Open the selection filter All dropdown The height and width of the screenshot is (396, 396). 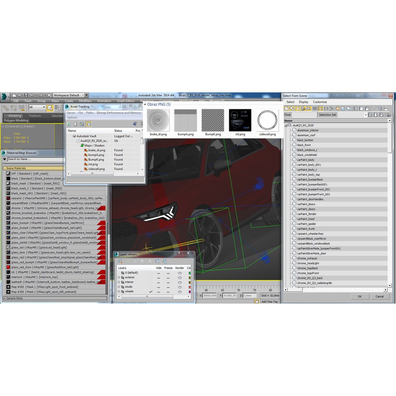point(37,107)
